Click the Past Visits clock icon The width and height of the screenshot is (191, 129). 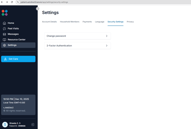[4, 29]
